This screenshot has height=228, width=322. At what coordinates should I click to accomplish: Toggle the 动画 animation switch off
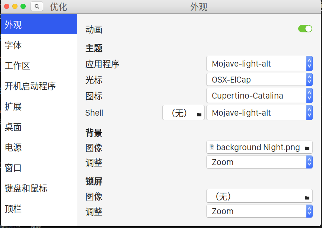(305, 29)
